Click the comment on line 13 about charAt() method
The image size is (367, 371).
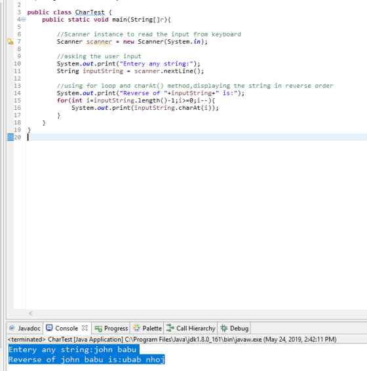(195, 86)
